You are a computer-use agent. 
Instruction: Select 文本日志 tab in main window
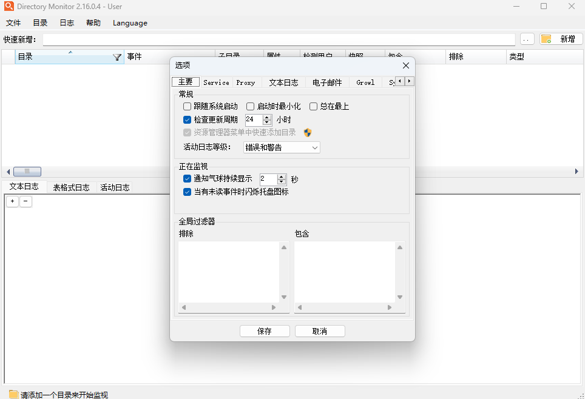point(24,186)
